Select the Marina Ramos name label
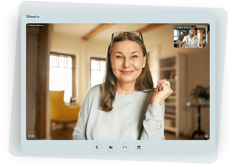The height and width of the screenshot is (167, 233). coord(37,25)
